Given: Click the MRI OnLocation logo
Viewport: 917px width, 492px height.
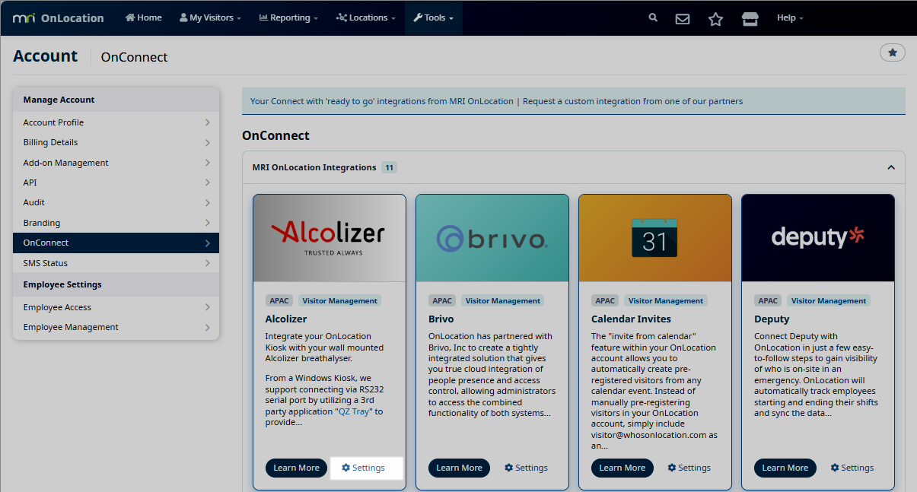Looking at the screenshot, I should coord(59,18).
